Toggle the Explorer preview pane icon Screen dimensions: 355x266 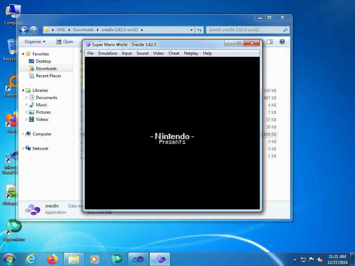point(270,42)
